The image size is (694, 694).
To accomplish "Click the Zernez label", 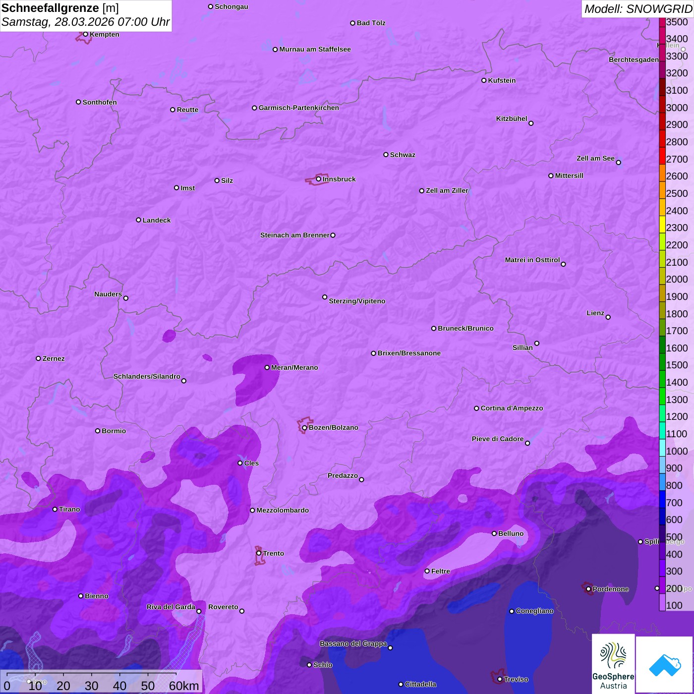I will pos(54,358).
